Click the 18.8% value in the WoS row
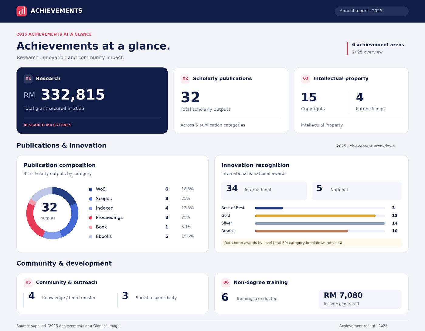 coord(188,189)
